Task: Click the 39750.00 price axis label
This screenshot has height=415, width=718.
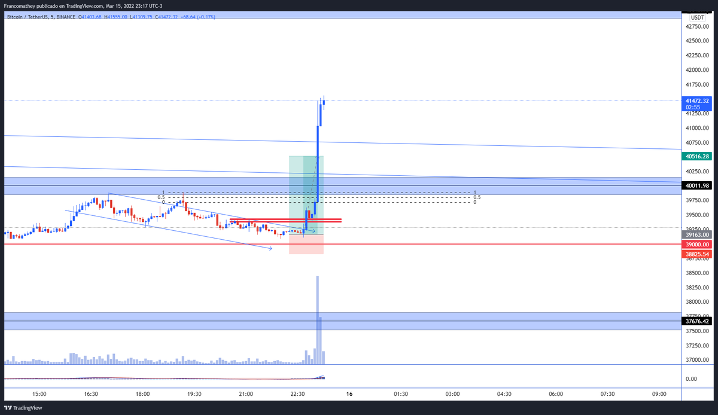Action: click(698, 200)
